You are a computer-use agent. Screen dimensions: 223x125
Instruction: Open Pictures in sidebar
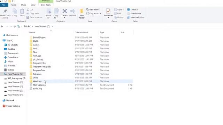(x=10, y=66)
